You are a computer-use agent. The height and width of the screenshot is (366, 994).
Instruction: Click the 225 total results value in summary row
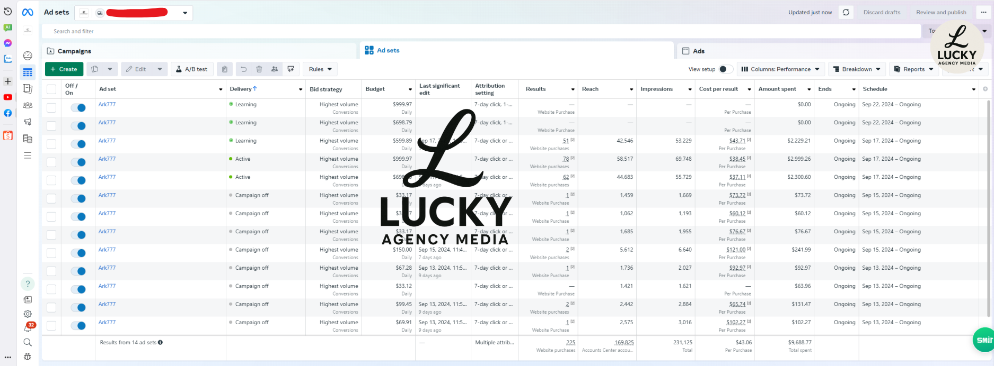570,342
